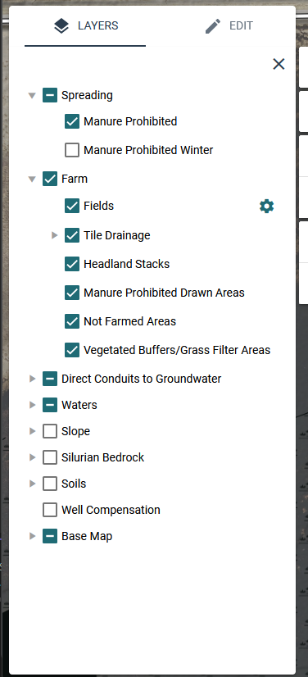Close the layers panel with X
The height and width of the screenshot is (677, 308).
279,64
